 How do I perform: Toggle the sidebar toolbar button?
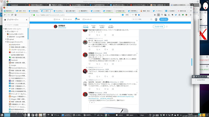point(158,15)
